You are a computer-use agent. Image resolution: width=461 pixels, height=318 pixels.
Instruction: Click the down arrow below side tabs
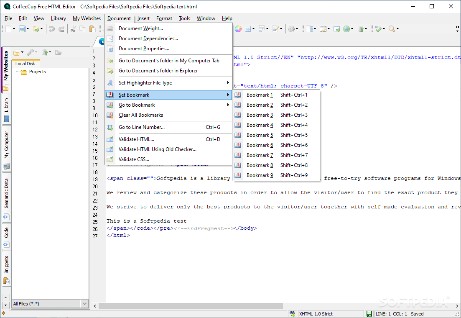[5, 305]
